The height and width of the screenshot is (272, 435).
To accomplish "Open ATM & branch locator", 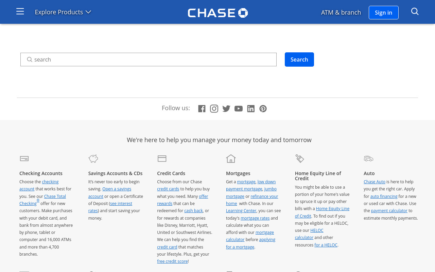I will pos(341,13).
